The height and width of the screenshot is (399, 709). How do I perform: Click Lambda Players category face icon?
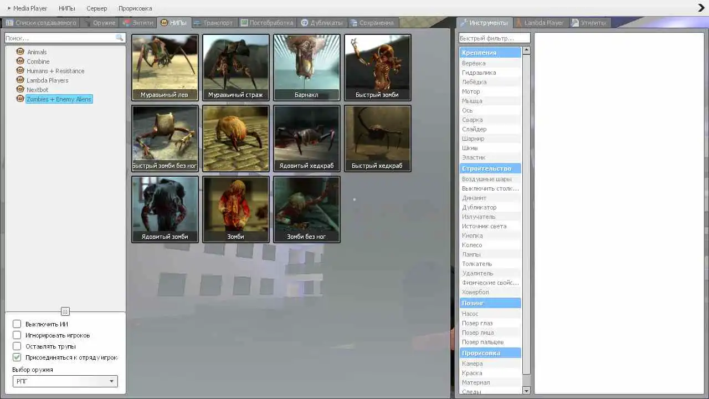(x=20, y=80)
